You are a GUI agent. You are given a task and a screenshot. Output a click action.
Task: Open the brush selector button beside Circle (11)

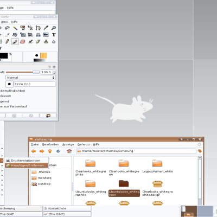[9, 84]
